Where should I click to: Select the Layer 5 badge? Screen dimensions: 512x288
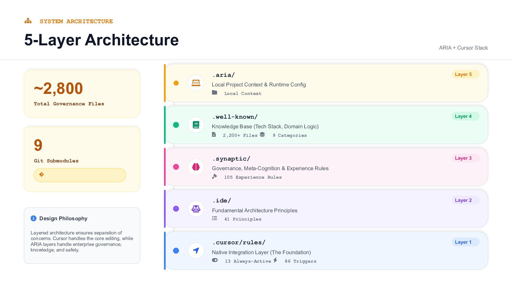click(x=465, y=74)
